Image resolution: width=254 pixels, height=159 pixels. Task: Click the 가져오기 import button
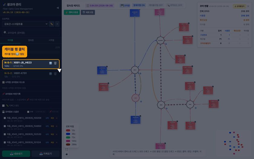tap(46, 154)
